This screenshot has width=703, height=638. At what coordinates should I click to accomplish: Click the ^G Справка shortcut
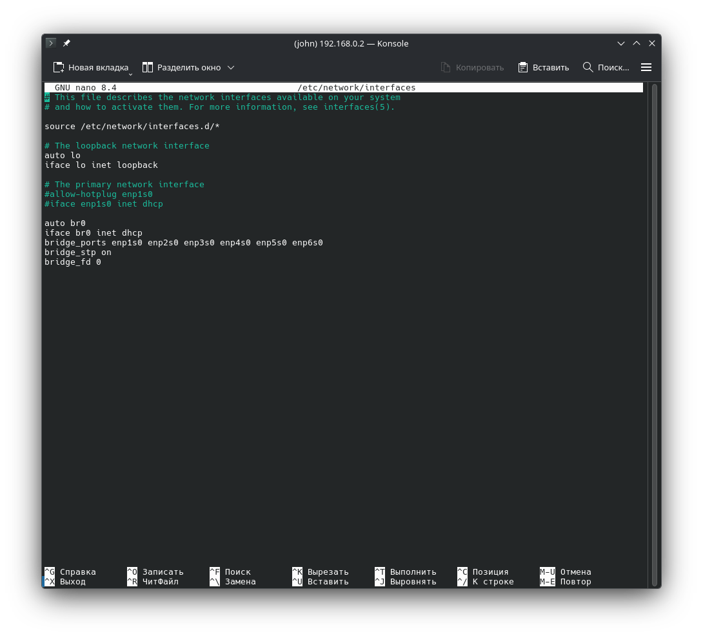70,571
